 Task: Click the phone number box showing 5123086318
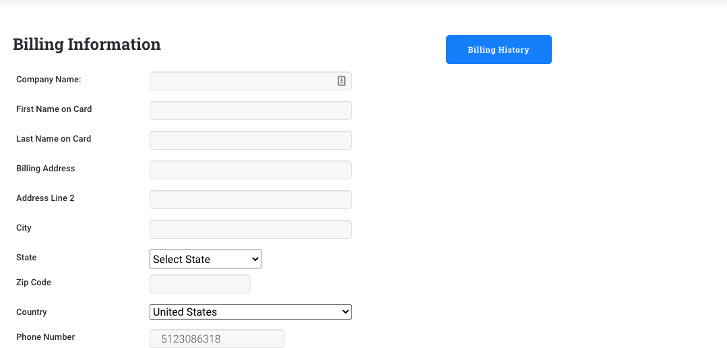[216, 339]
